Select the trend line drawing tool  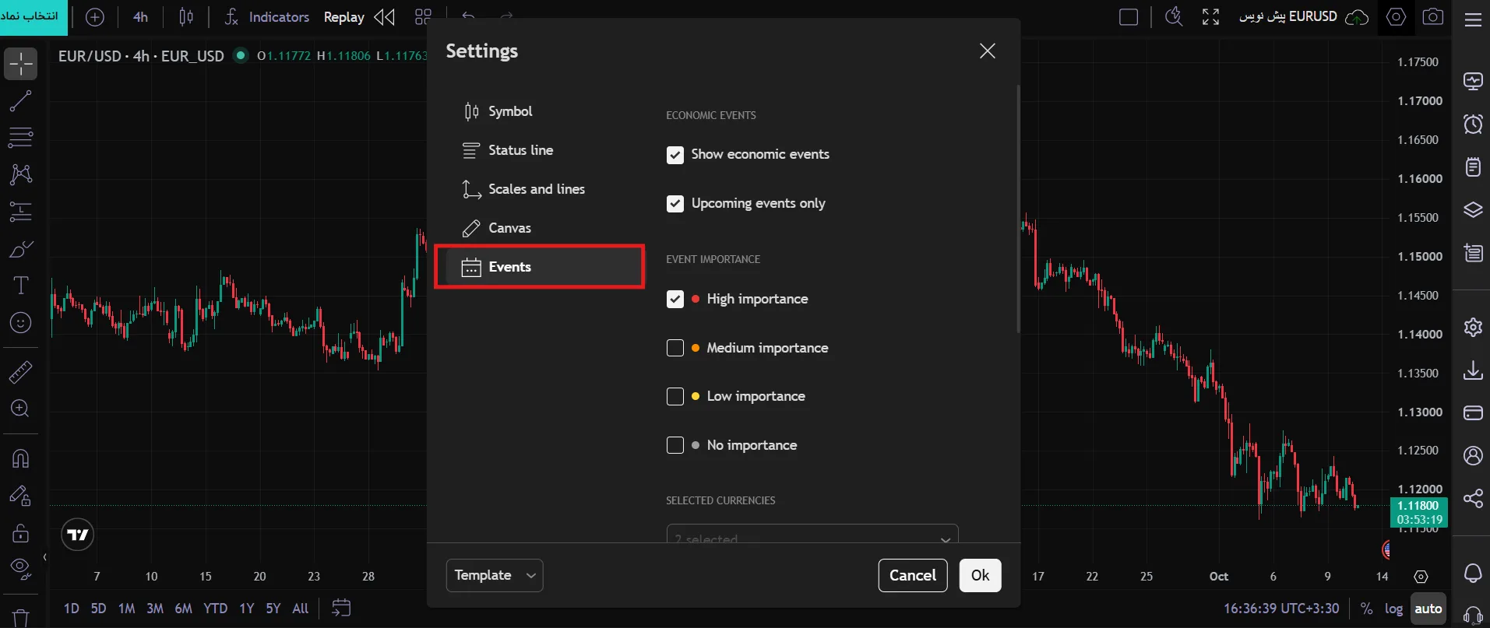click(x=20, y=101)
